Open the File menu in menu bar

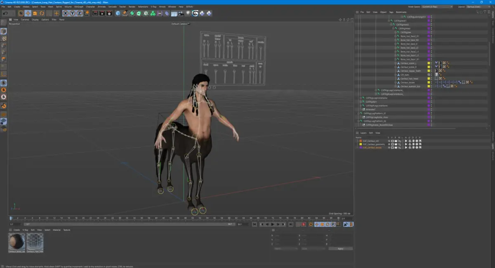pyautogui.click(x=3, y=7)
